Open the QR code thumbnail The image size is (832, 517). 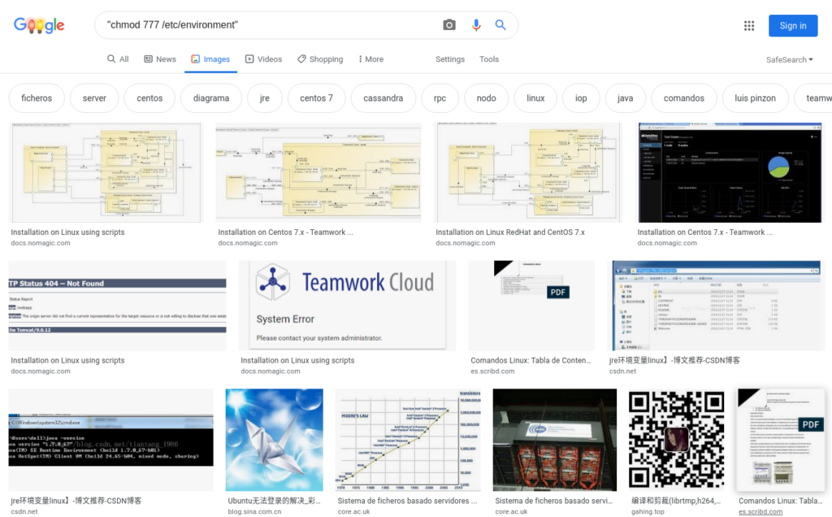tap(677, 440)
